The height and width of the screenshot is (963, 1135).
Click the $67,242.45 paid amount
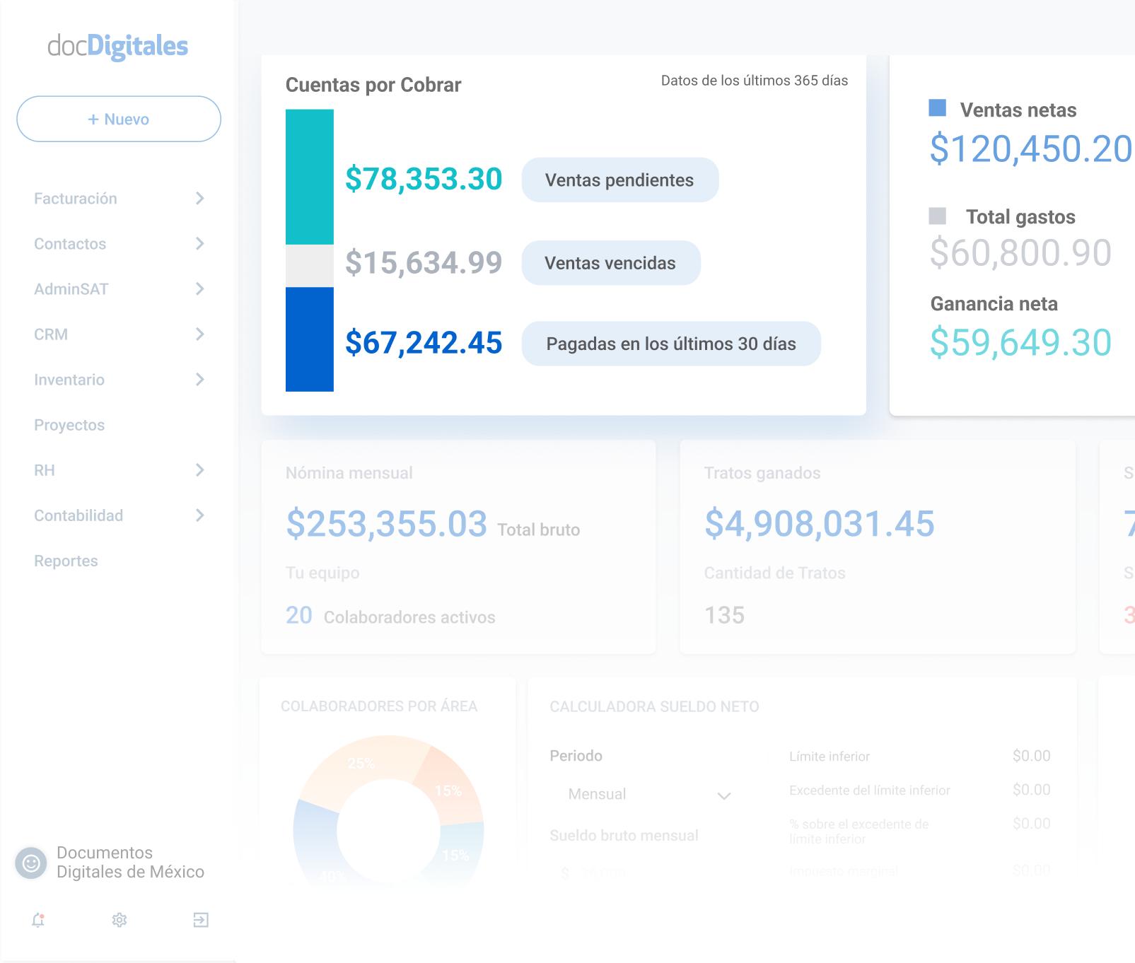coord(424,342)
